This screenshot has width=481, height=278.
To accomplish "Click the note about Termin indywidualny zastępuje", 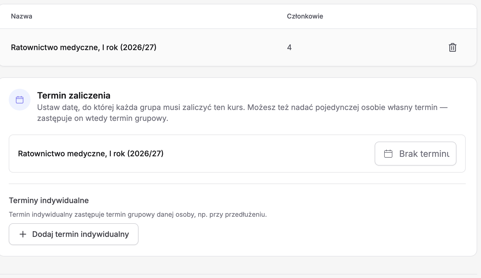I will coord(138,215).
